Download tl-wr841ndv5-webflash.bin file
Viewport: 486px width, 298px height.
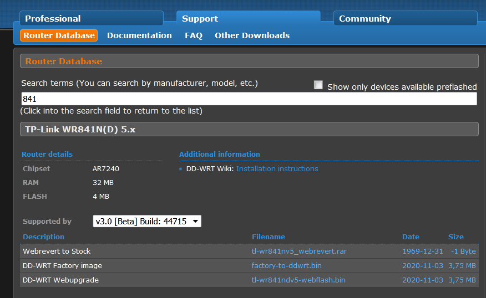tap(298, 280)
